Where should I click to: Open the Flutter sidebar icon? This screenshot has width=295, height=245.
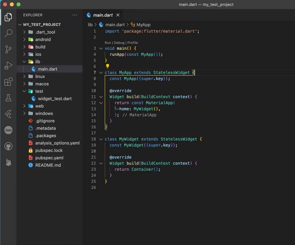click(x=8, y=114)
